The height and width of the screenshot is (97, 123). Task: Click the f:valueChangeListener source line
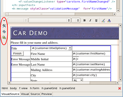67,2
